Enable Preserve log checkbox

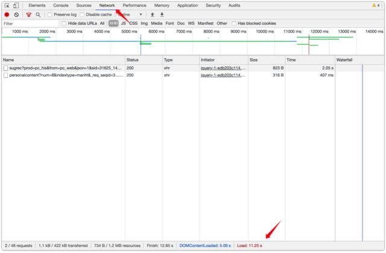click(49, 14)
